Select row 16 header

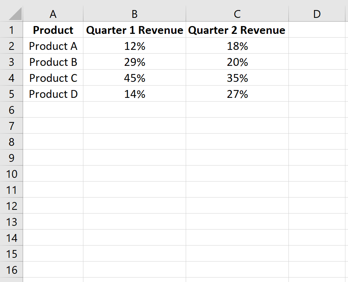click(11, 269)
